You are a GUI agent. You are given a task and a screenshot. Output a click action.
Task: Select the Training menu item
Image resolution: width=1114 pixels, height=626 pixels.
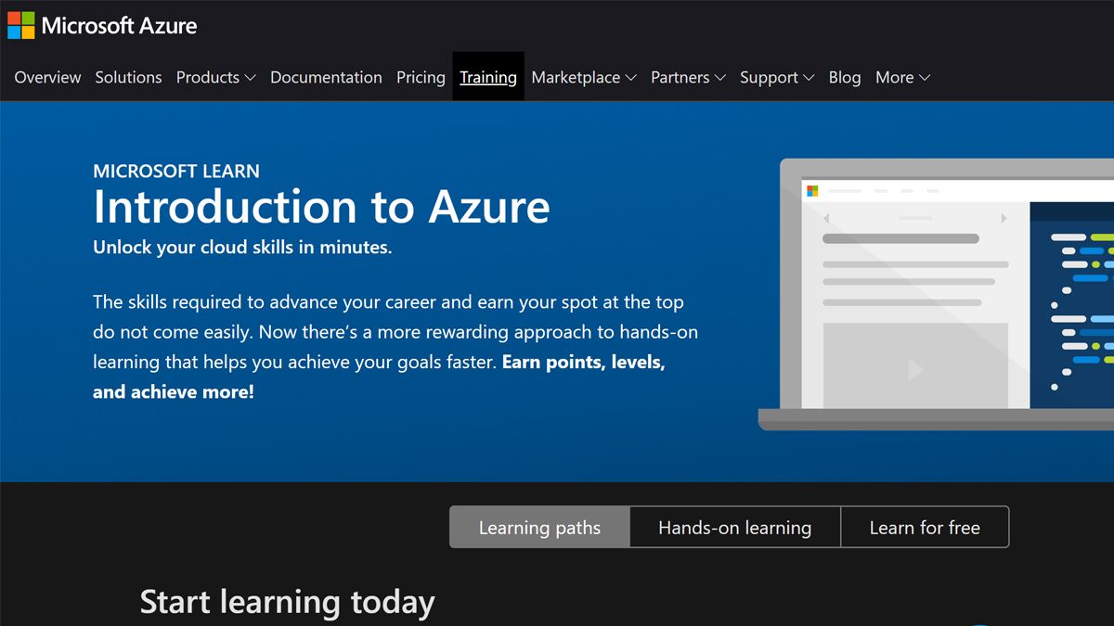488,77
